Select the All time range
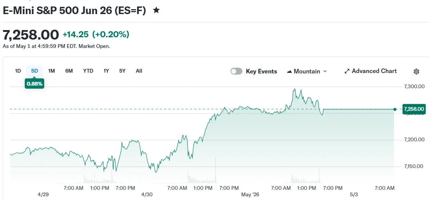The width and height of the screenshot is (429, 199). point(139,71)
